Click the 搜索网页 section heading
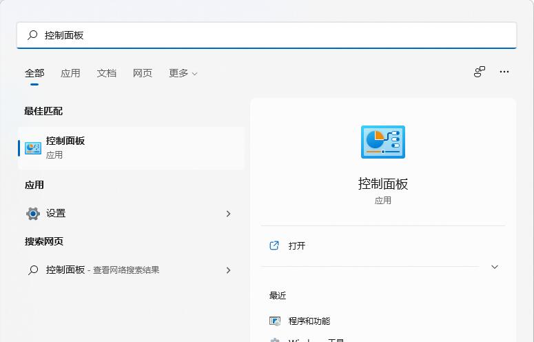The image size is (534, 342). (x=44, y=241)
